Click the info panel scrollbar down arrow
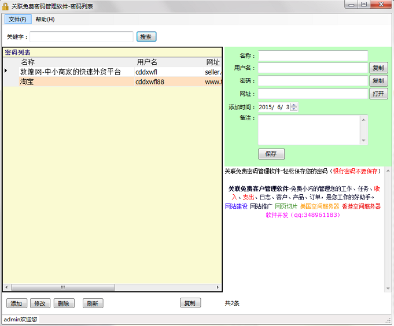 coord(388,288)
